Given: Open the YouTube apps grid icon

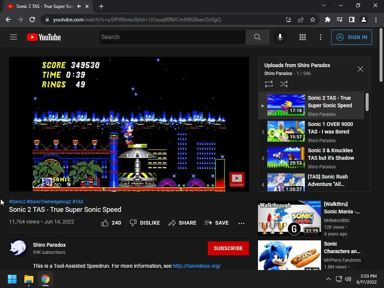Looking at the screenshot, I should click(x=303, y=37).
